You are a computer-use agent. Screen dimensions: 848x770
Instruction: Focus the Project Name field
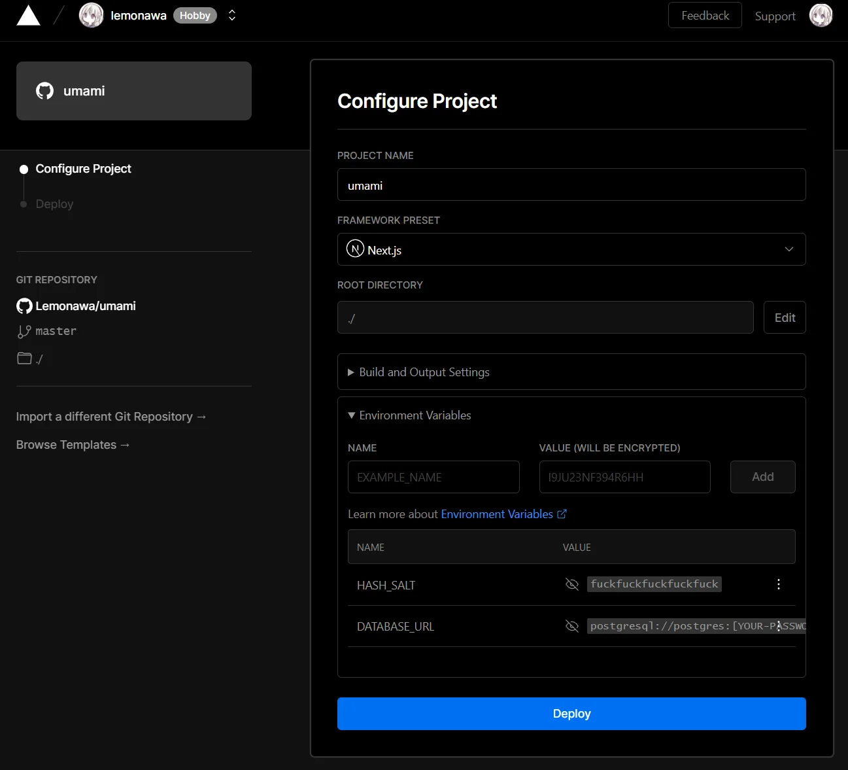(571, 185)
